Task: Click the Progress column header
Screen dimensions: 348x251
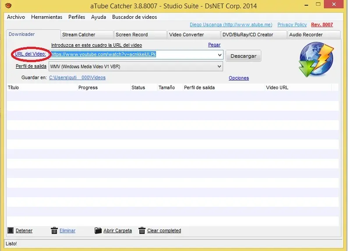Action: (x=103, y=87)
